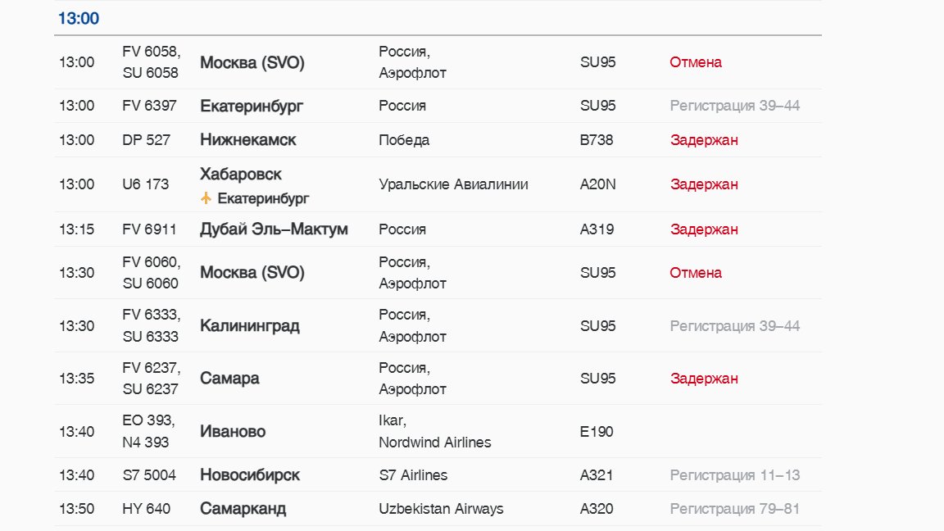Select the Uzbekistan Airways airline name
Image resolution: width=944 pixels, height=531 pixels.
(x=441, y=509)
